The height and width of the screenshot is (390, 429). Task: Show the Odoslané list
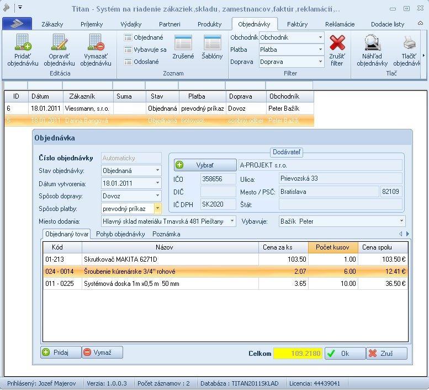(141, 62)
